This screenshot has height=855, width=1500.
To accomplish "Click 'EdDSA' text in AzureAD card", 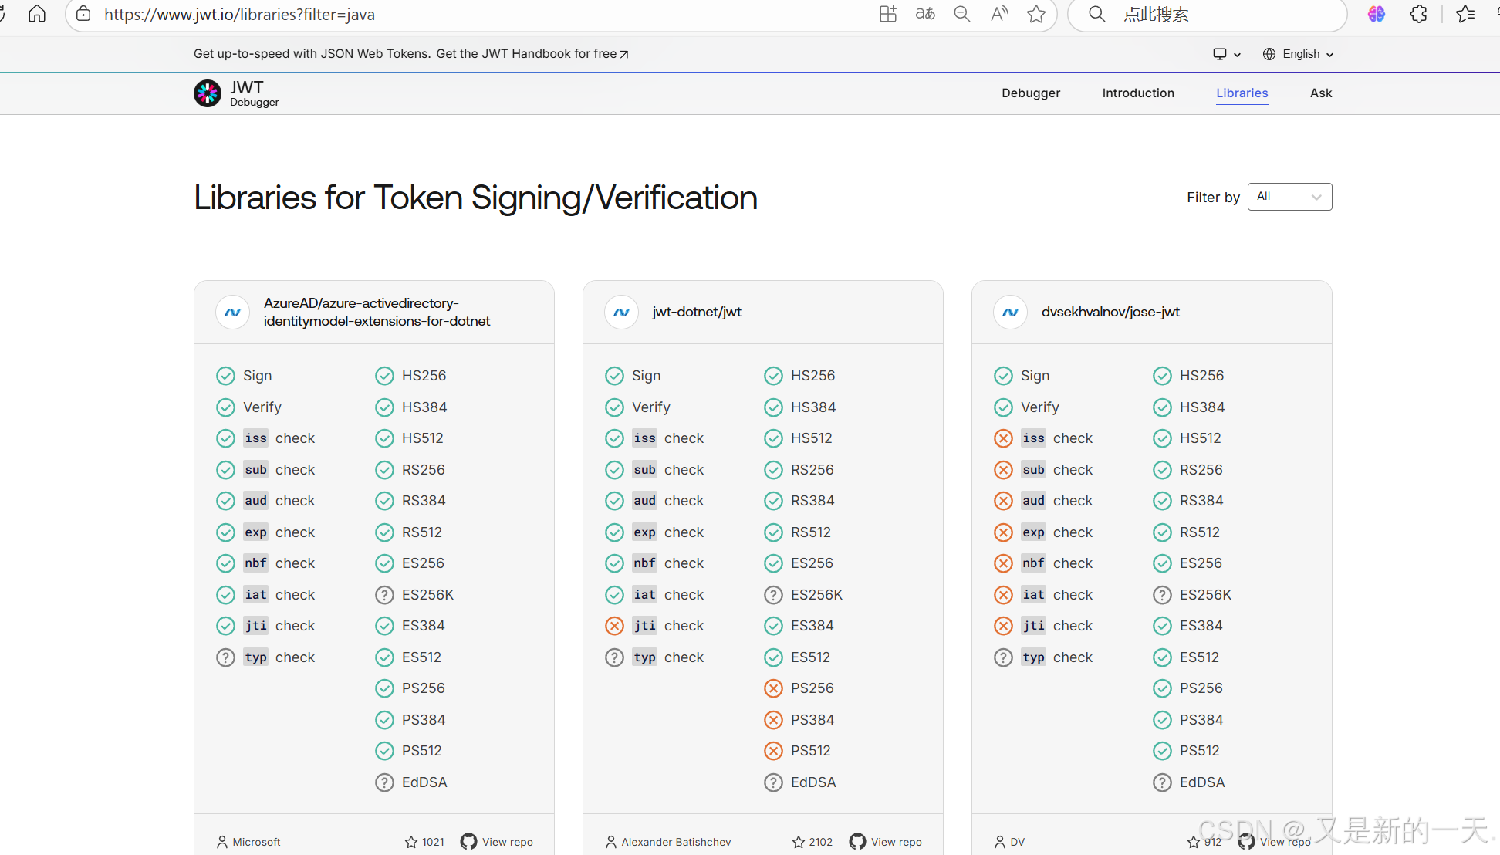I will point(424,782).
